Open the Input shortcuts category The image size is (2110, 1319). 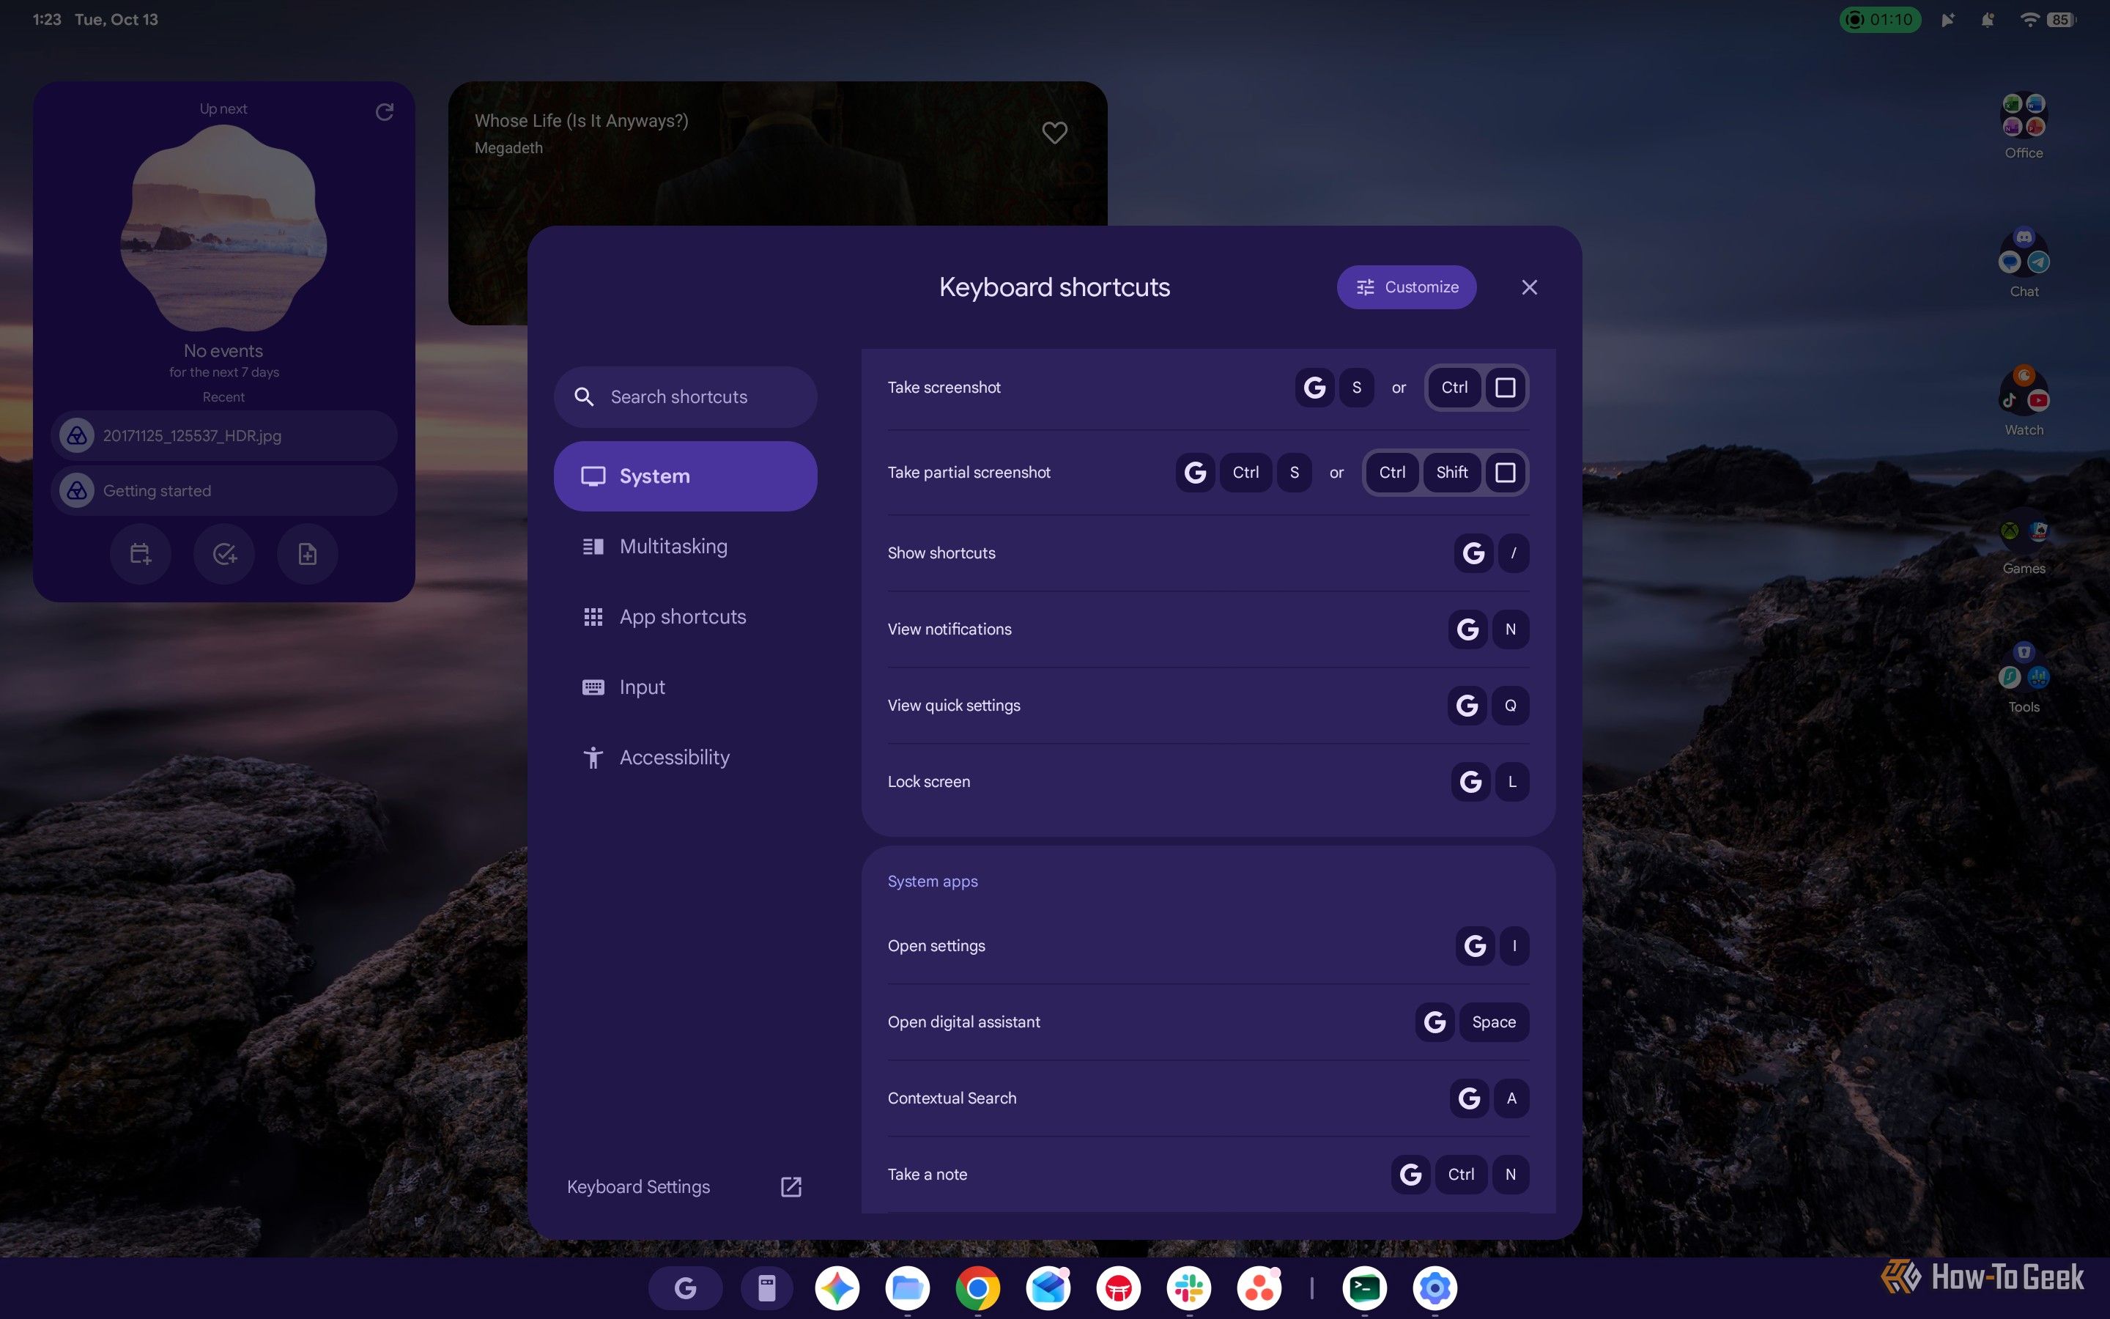click(x=684, y=687)
